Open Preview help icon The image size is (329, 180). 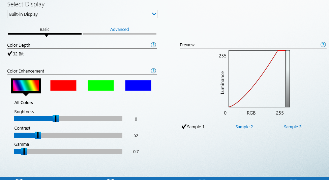(323, 45)
